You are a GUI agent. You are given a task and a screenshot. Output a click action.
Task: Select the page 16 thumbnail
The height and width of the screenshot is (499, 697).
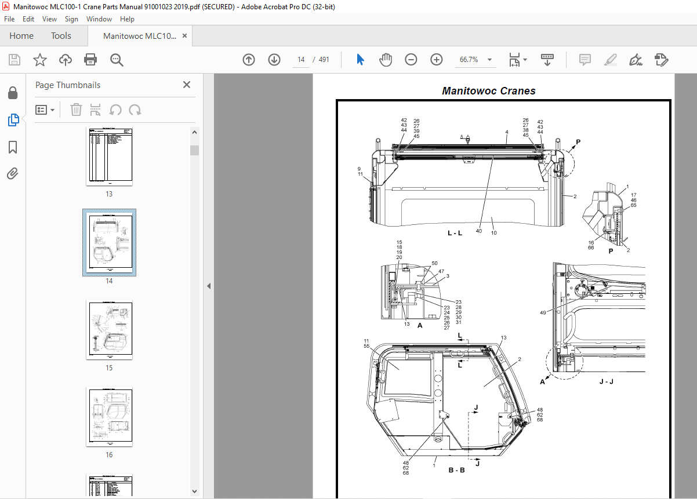pos(109,416)
